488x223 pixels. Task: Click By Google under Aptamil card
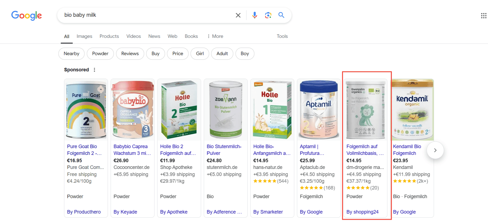(311, 212)
